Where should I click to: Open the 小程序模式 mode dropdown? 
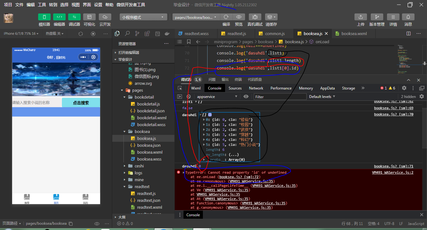coord(143,17)
